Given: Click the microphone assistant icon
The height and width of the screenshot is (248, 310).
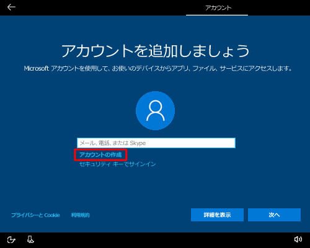Looking at the screenshot, I should (30, 239).
